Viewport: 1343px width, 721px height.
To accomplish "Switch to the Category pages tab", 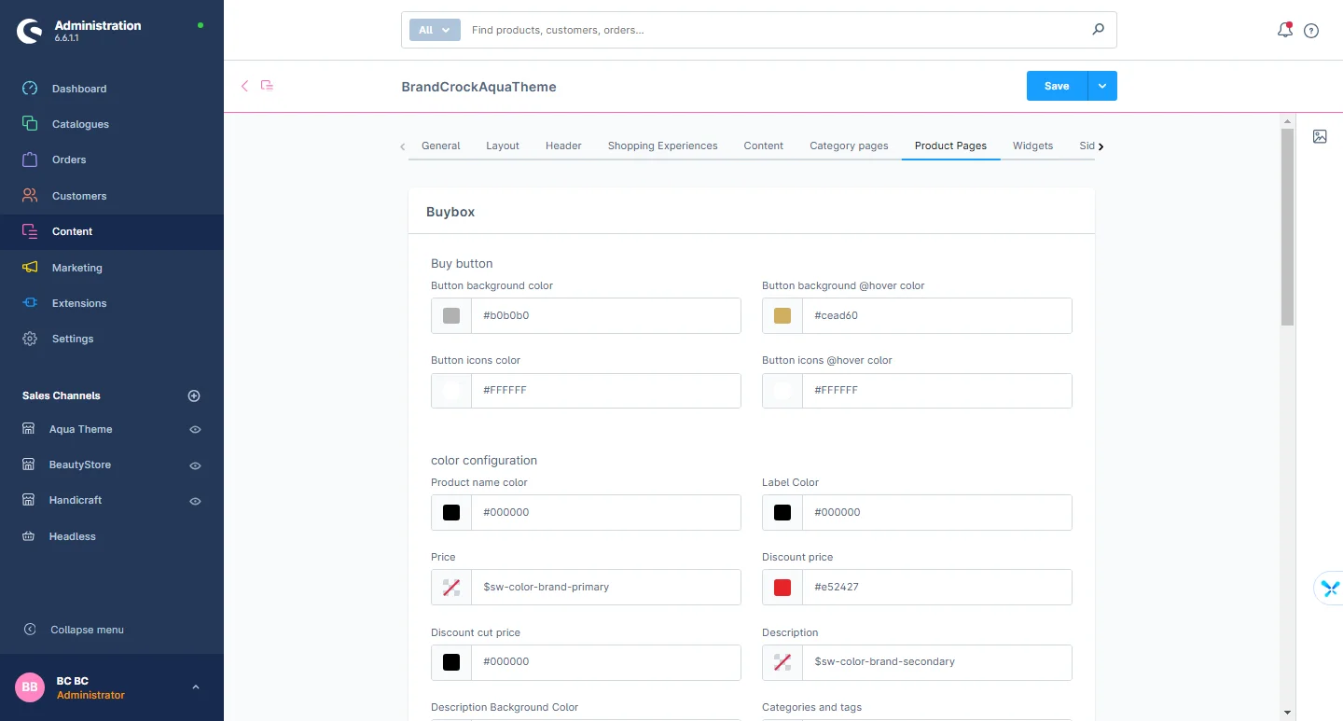I will click(849, 146).
